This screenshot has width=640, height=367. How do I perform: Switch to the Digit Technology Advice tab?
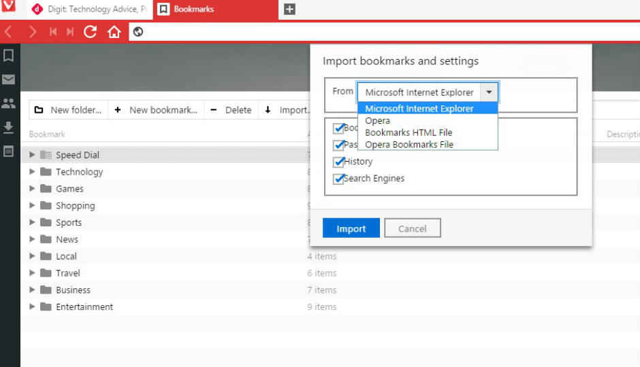[x=90, y=9]
